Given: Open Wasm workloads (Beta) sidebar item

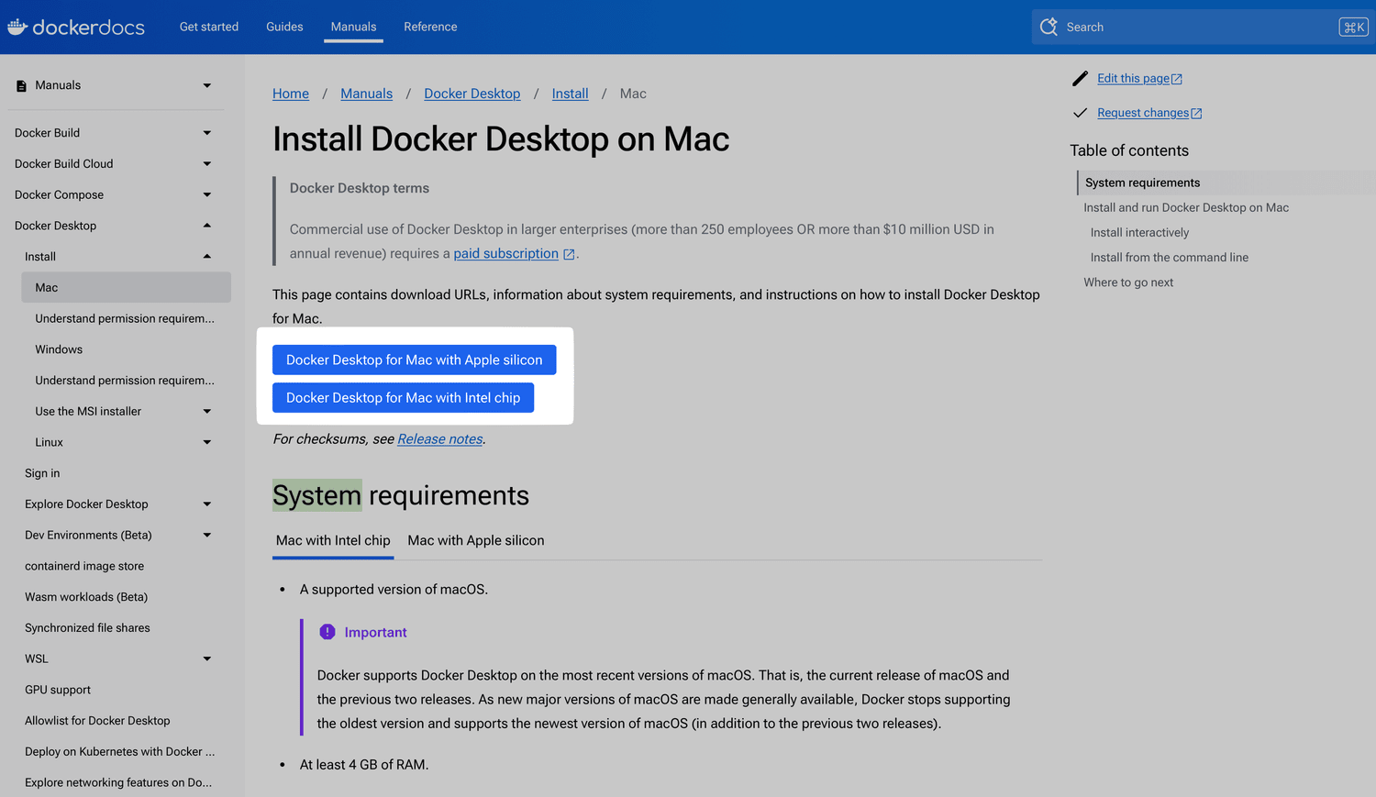Looking at the screenshot, I should click(86, 597).
